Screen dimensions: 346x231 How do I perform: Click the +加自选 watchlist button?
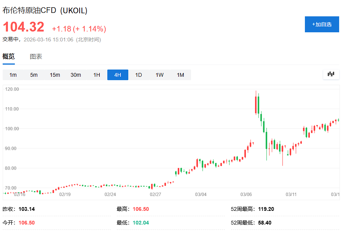coord(322,24)
